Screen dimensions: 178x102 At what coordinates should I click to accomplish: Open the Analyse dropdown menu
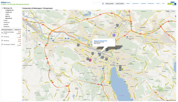coord(128,4)
